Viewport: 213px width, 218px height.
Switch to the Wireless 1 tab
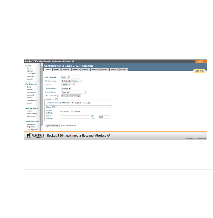(57, 70)
